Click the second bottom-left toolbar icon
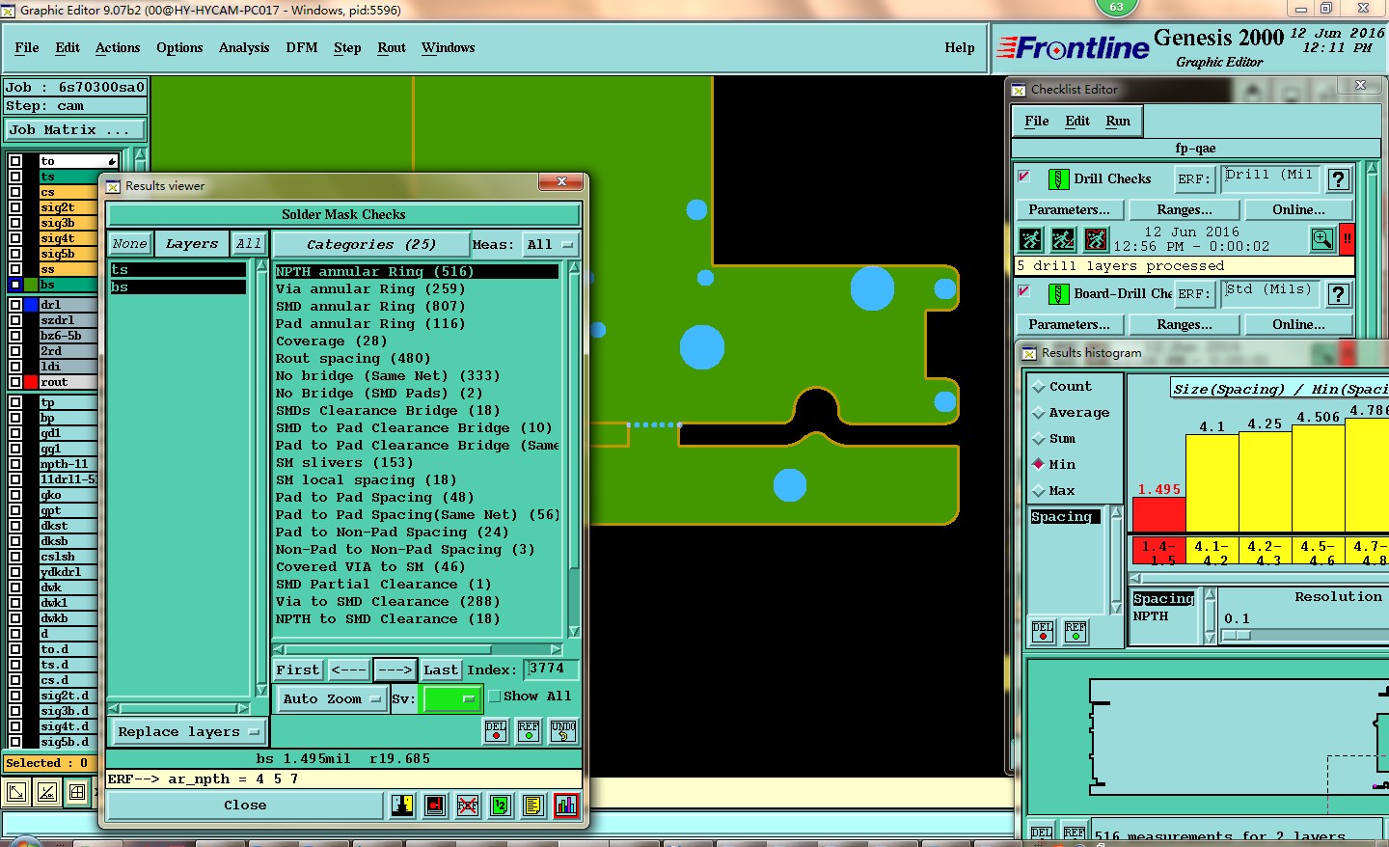 [47, 793]
